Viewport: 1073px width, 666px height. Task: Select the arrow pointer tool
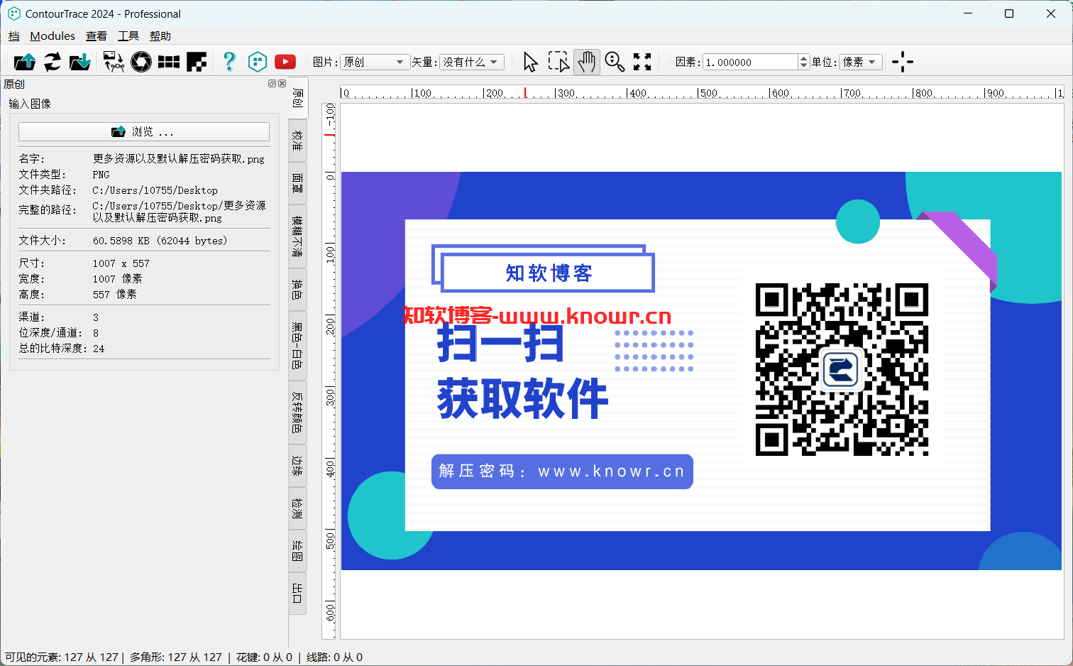click(530, 62)
